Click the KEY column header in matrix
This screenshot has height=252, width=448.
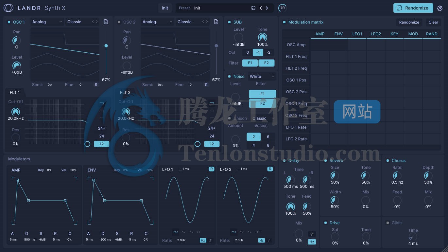pyautogui.click(x=394, y=34)
